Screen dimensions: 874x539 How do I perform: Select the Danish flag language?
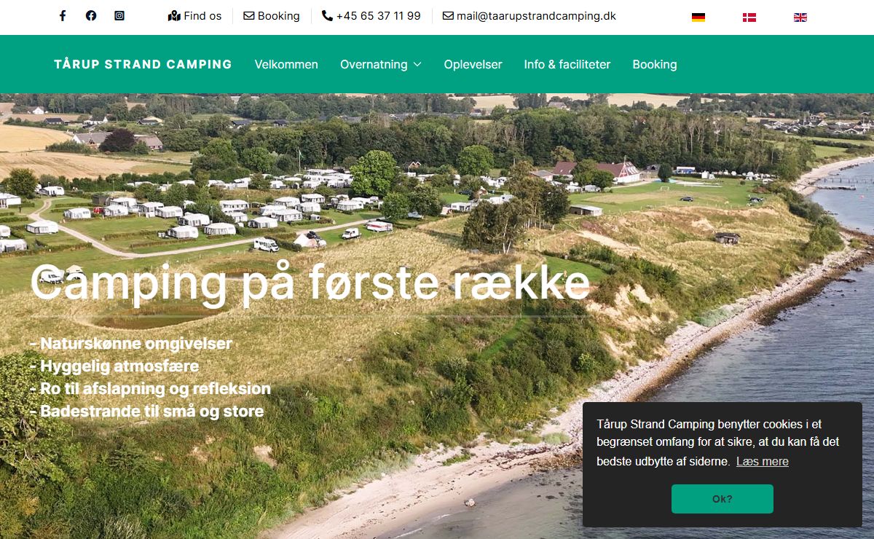point(749,17)
